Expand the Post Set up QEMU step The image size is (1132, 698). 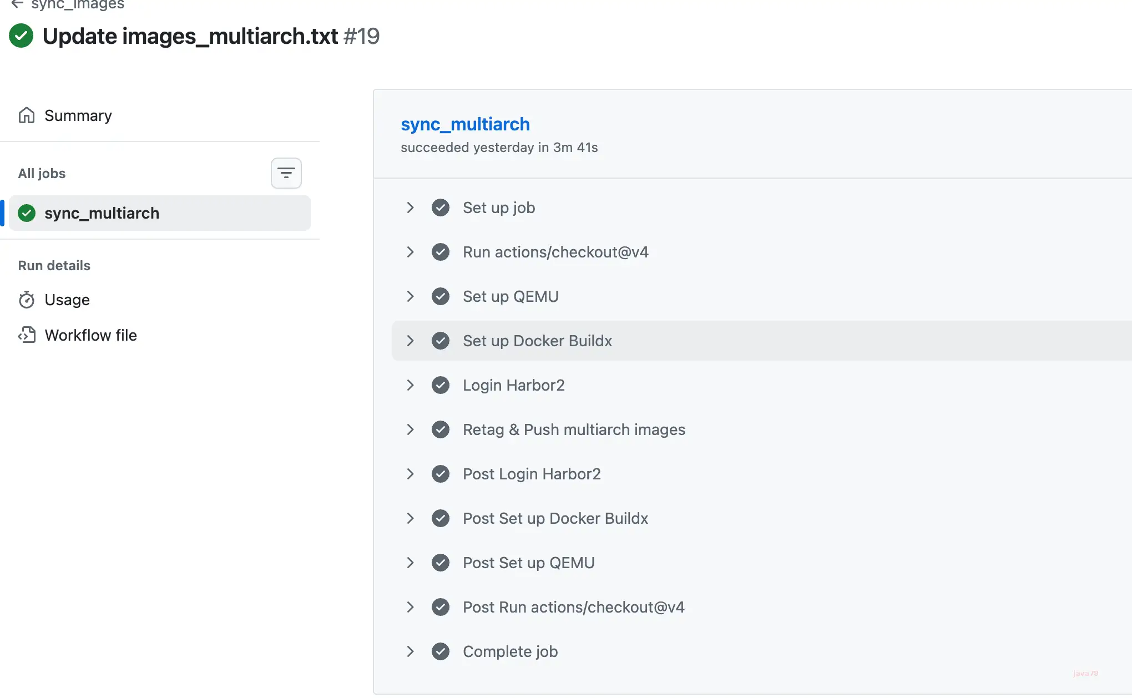point(411,563)
